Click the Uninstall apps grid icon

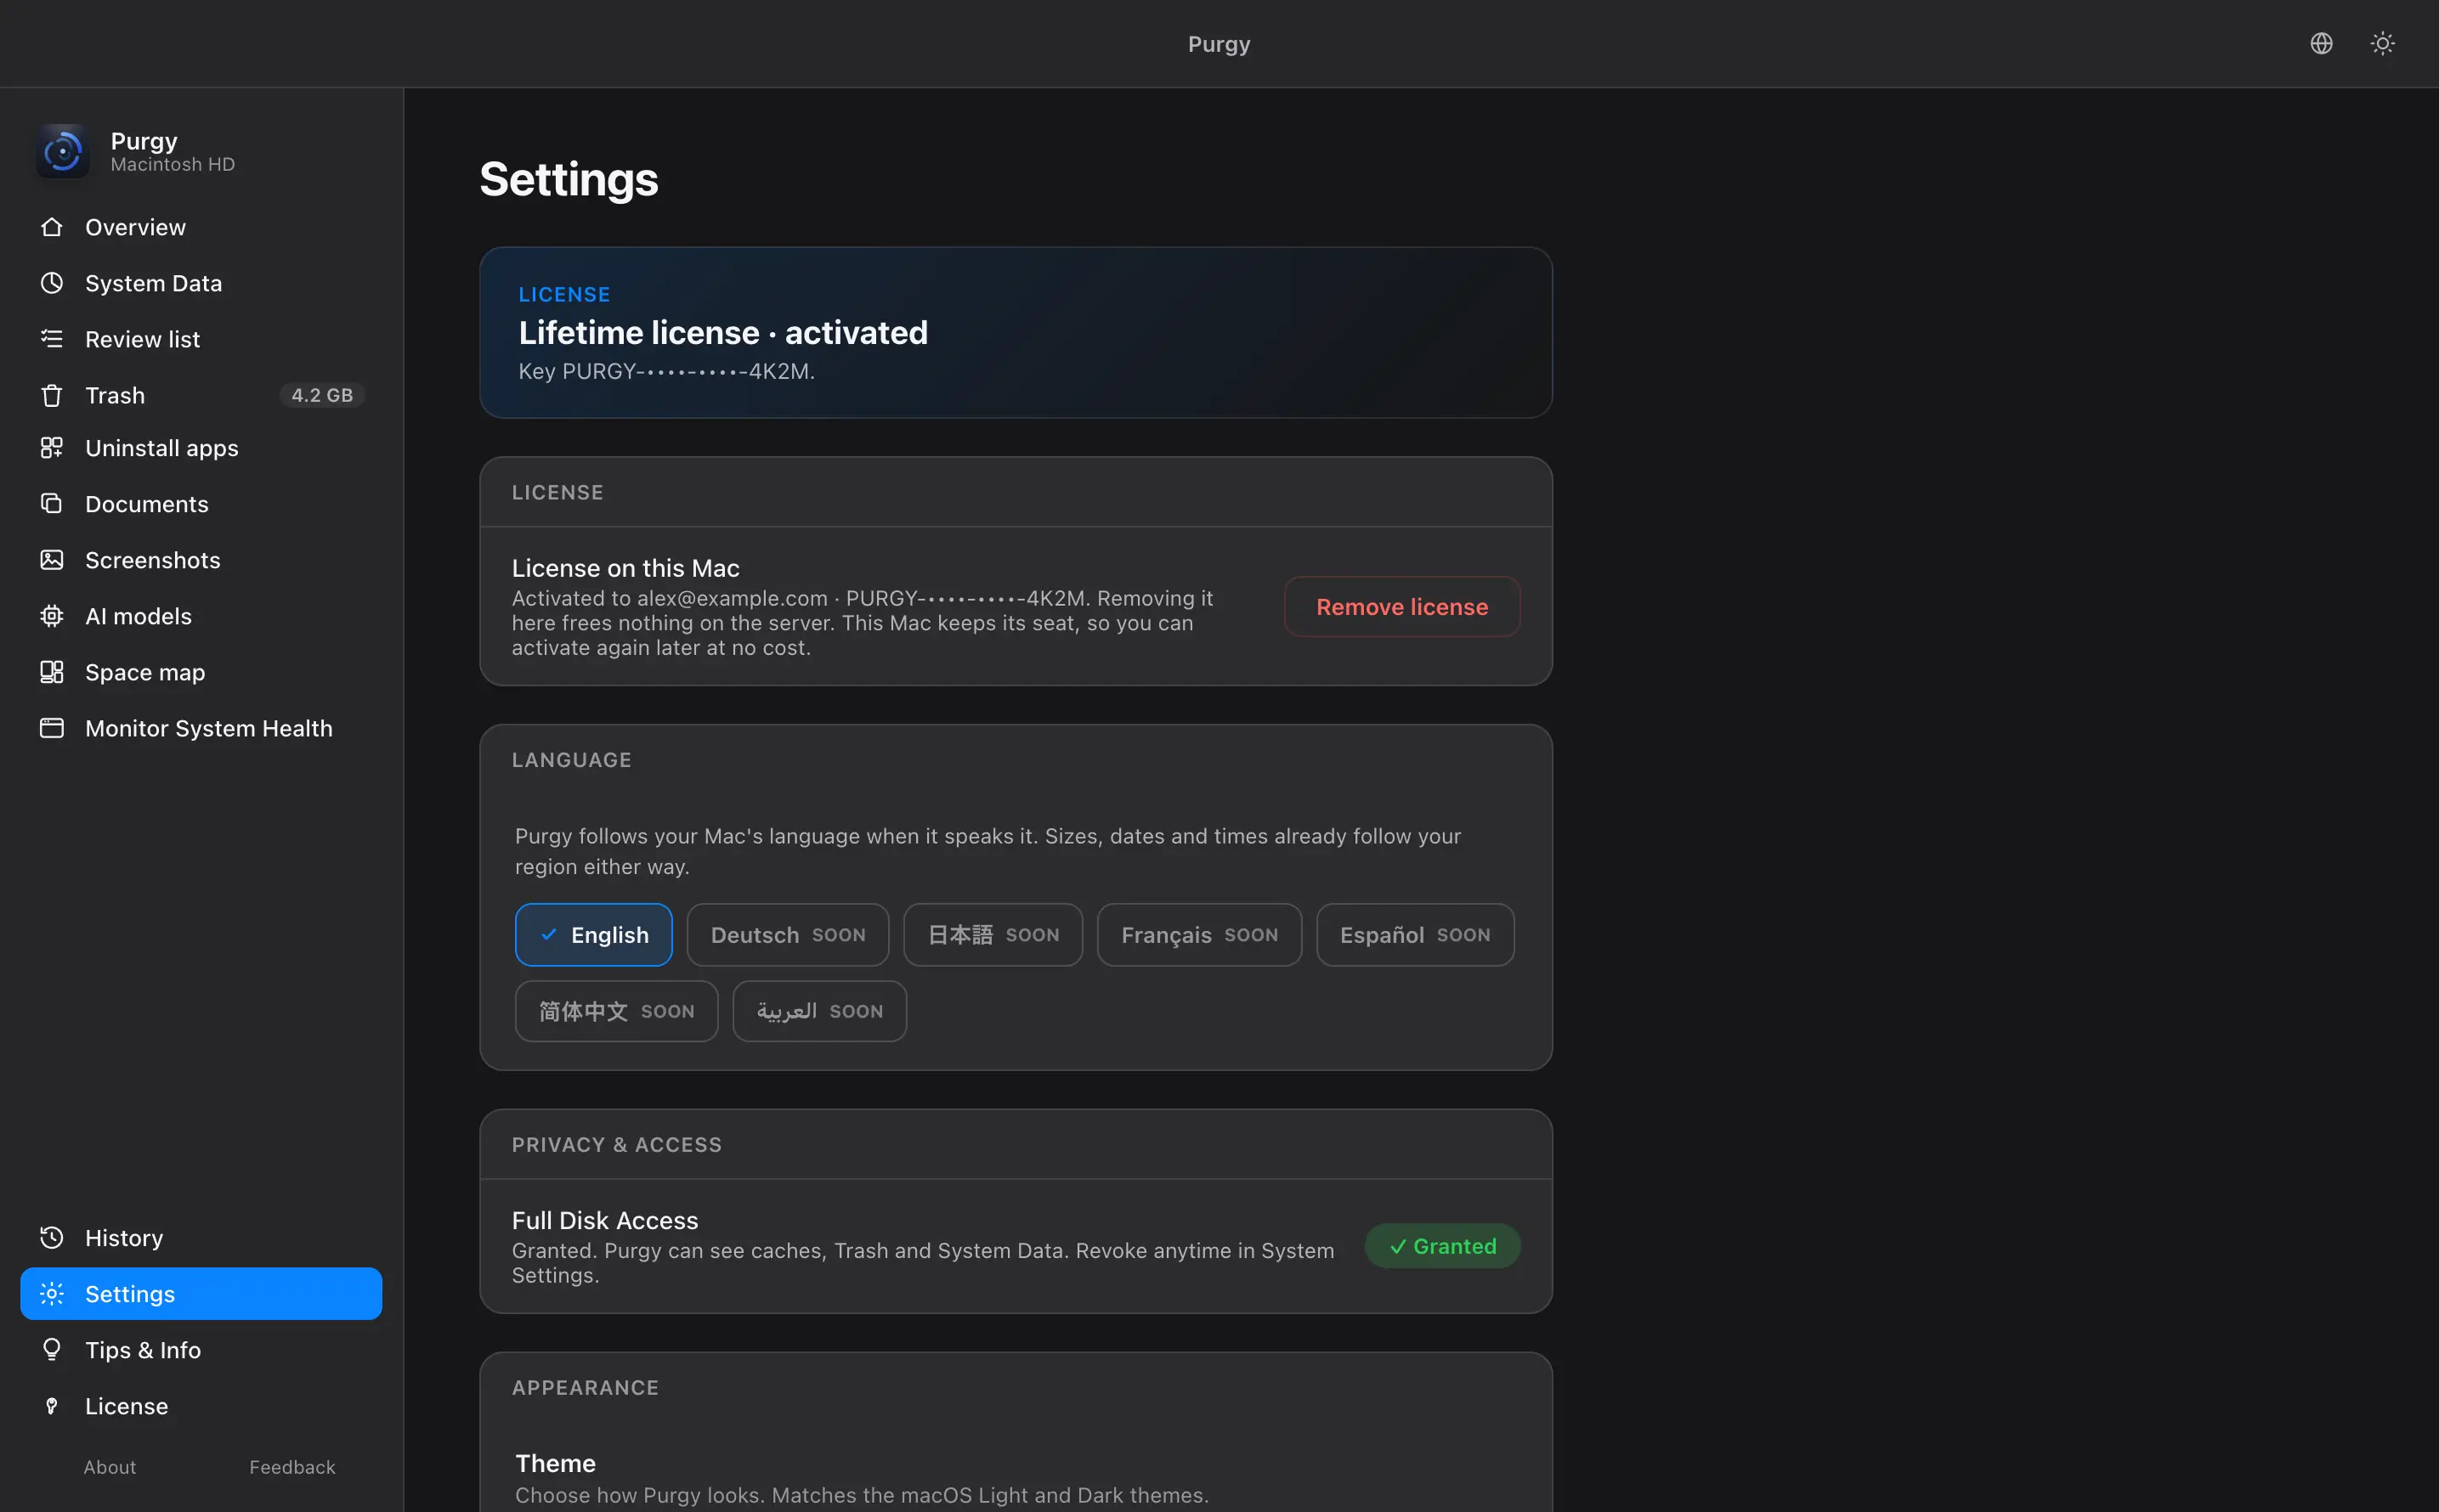(x=52, y=447)
